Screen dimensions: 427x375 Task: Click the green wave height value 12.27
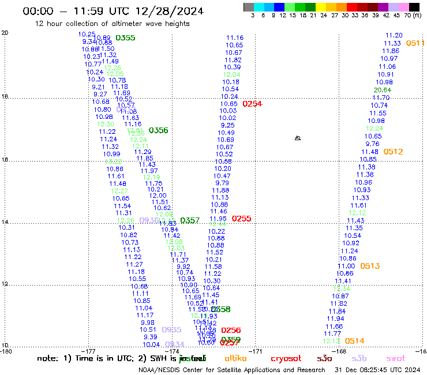pos(119,191)
